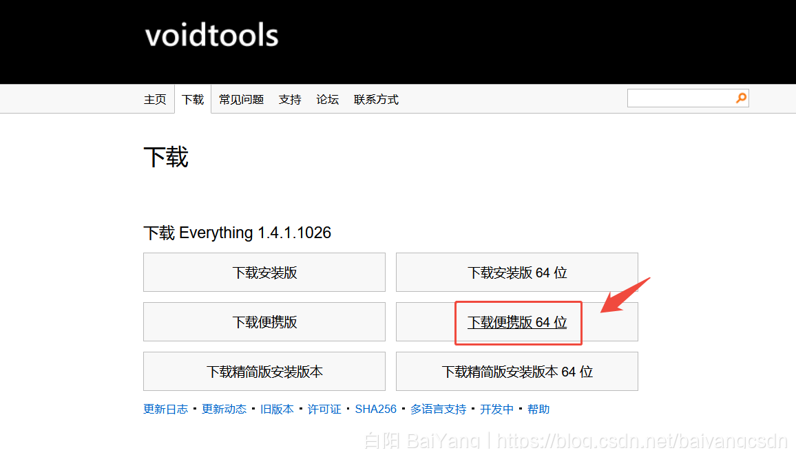The width and height of the screenshot is (796, 457).
Task: Open the 支持 navigation item
Action: [290, 99]
